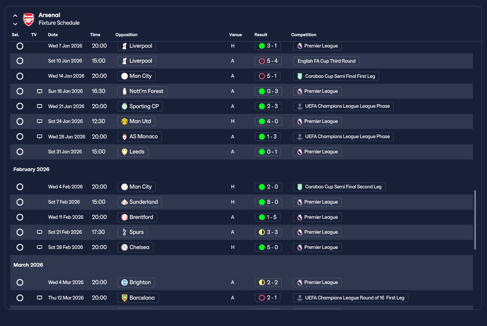Open the 5 - 1 Carabao Cup result
The image size is (487, 326).
tap(268, 76)
